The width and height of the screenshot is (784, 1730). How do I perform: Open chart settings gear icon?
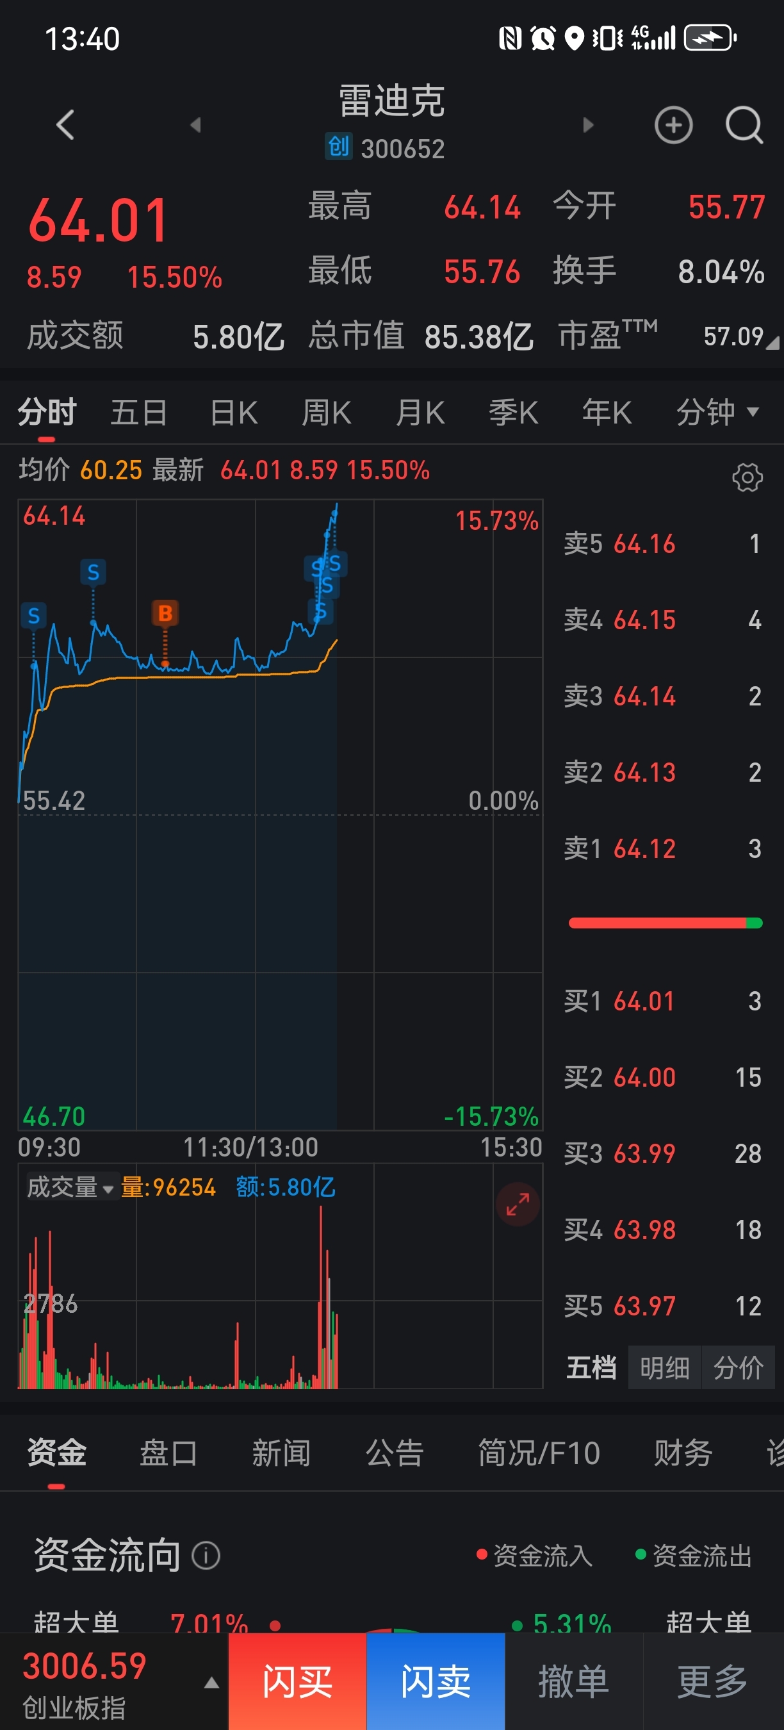[747, 477]
